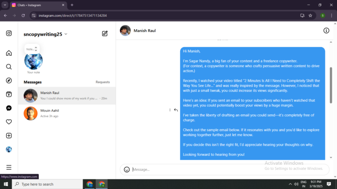Open the Windows Start menu
The width and height of the screenshot is (337, 189).
click(x=6, y=184)
